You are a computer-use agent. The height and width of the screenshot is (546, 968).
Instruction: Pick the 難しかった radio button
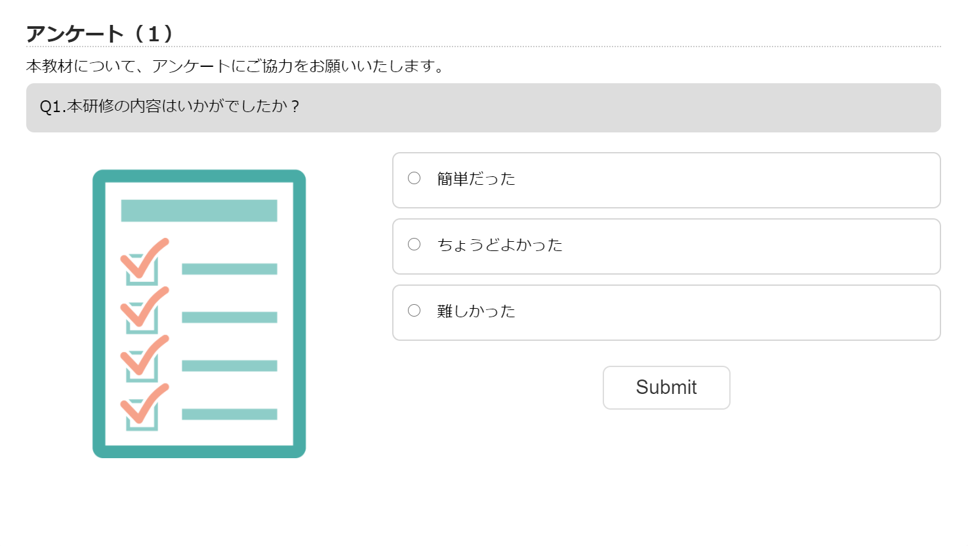tap(414, 311)
